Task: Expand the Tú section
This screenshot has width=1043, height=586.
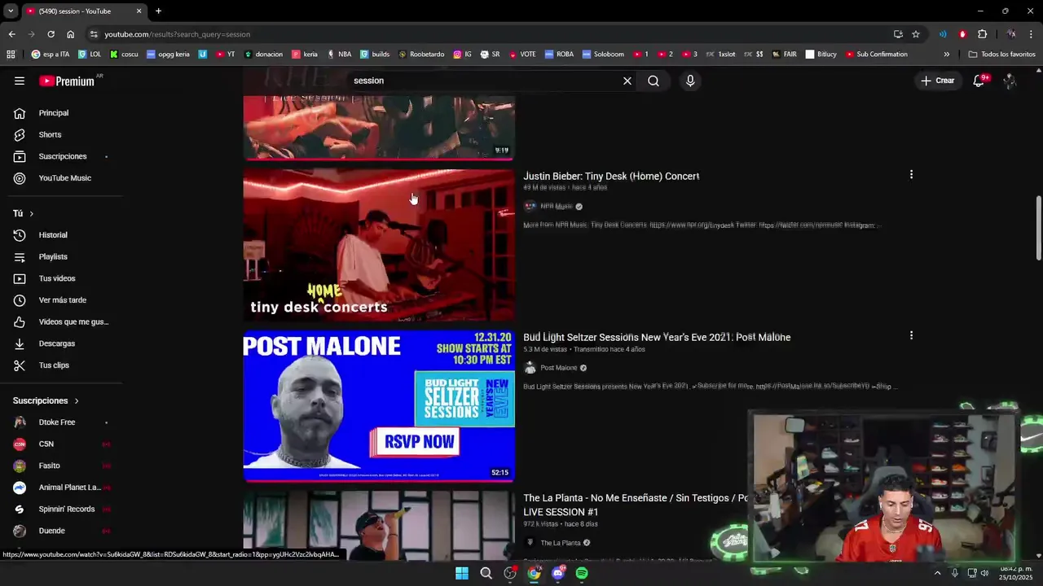Action: pos(23,213)
